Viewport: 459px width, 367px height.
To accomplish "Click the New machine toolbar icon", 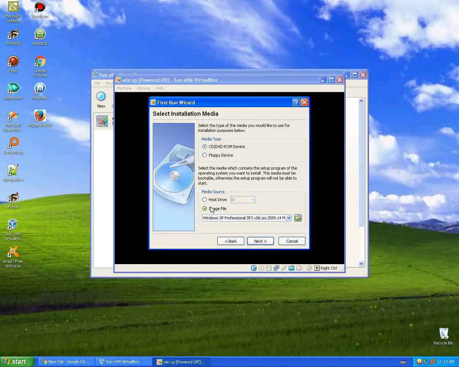I will [101, 100].
